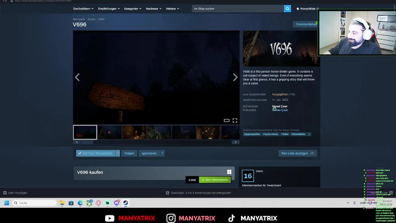Select Thriller tag
The image size is (396, 223).
[x=285, y=134]
